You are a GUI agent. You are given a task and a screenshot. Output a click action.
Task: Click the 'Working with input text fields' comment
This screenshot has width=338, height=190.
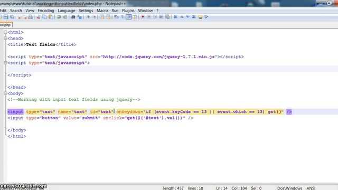point(74,100)
